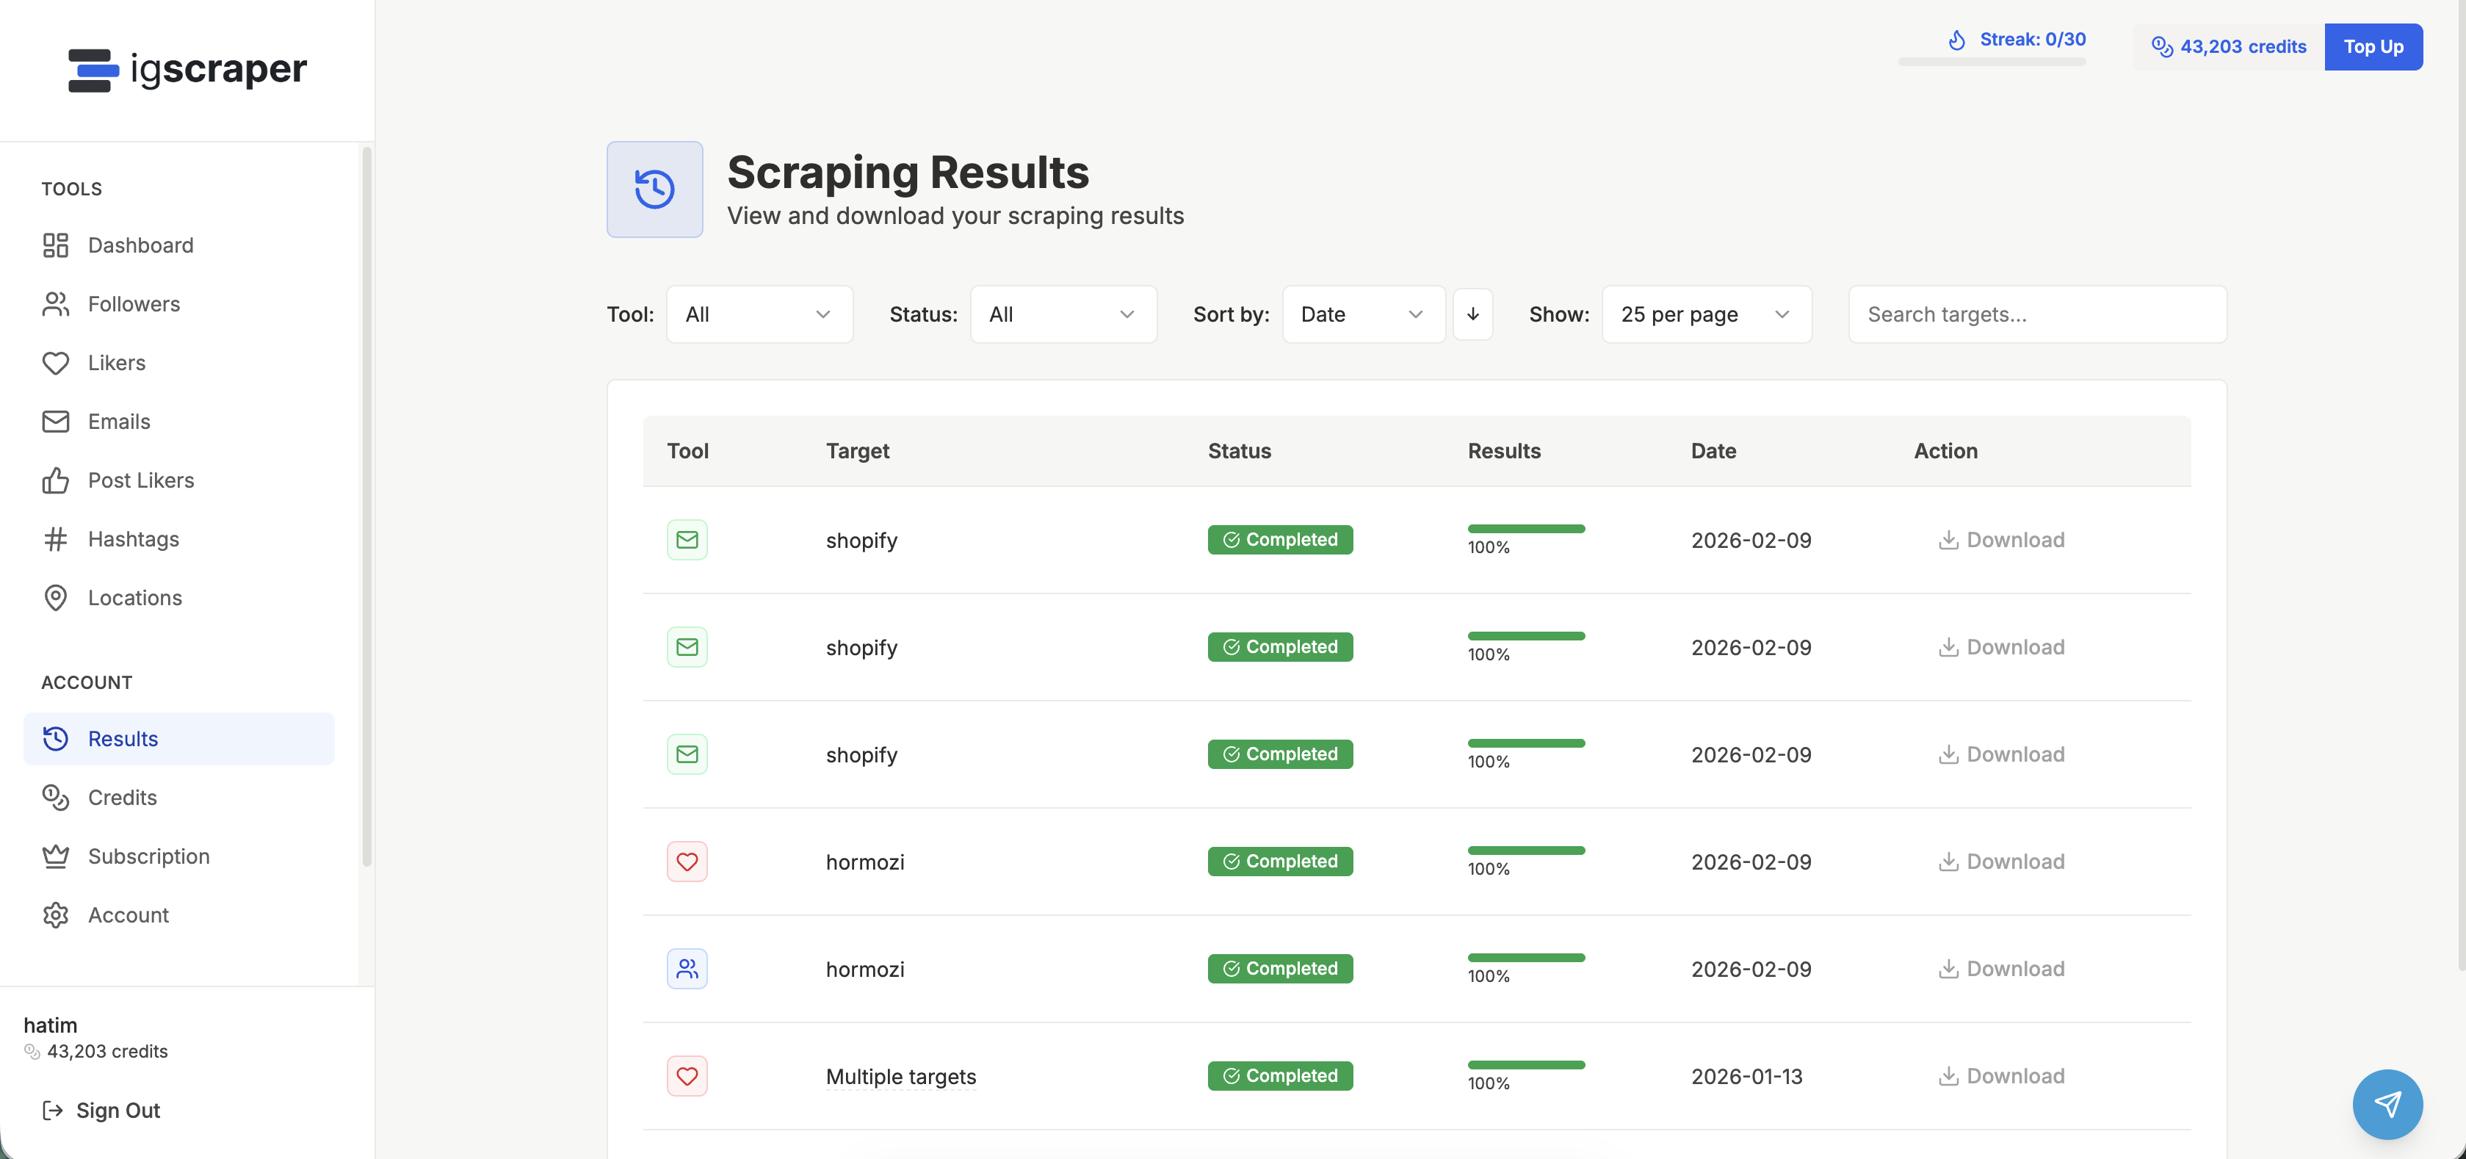Switch to the Results section under Account
Viewport: 2466px width, 1159px height.
coord(124,738)
